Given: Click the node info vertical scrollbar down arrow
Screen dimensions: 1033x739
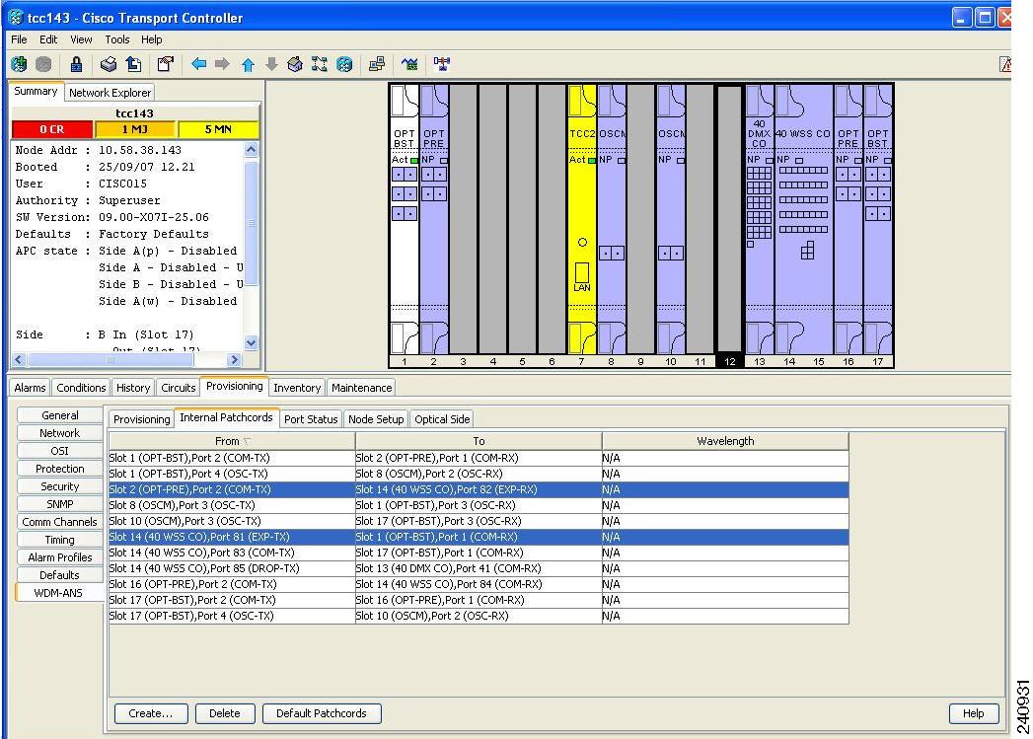Looking at the screenshot, I should click(x=251, y=343).
